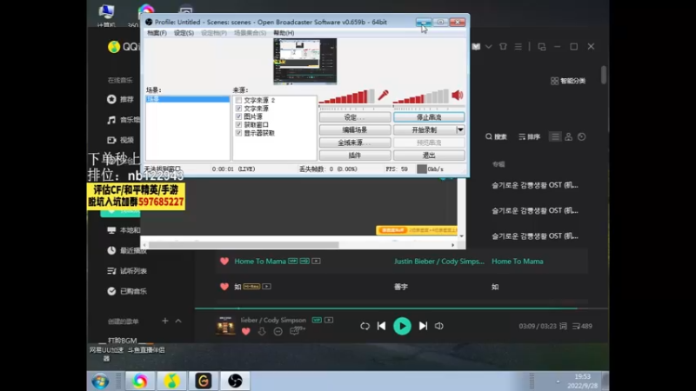This screenshot has width=696, height=391.
Task: Uncheck the 显示器获取 source
Action: pyautogui.click(x=238, y=133)
